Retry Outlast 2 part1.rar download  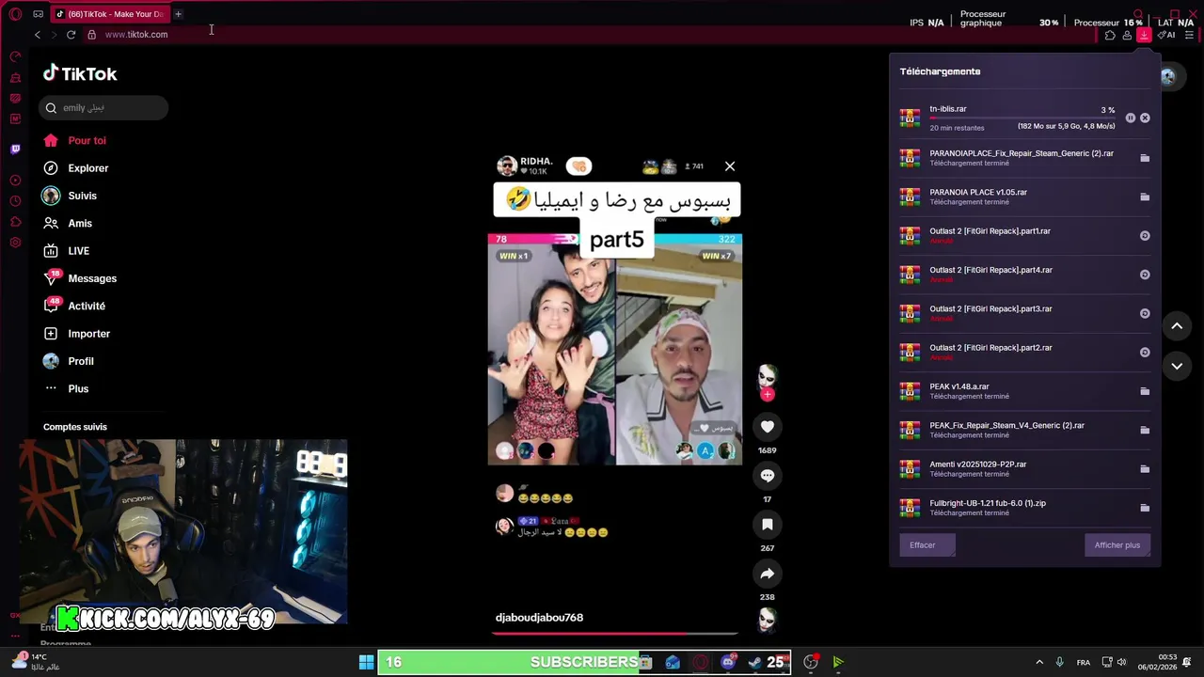pyautogui.click(x=1145, y=236)
